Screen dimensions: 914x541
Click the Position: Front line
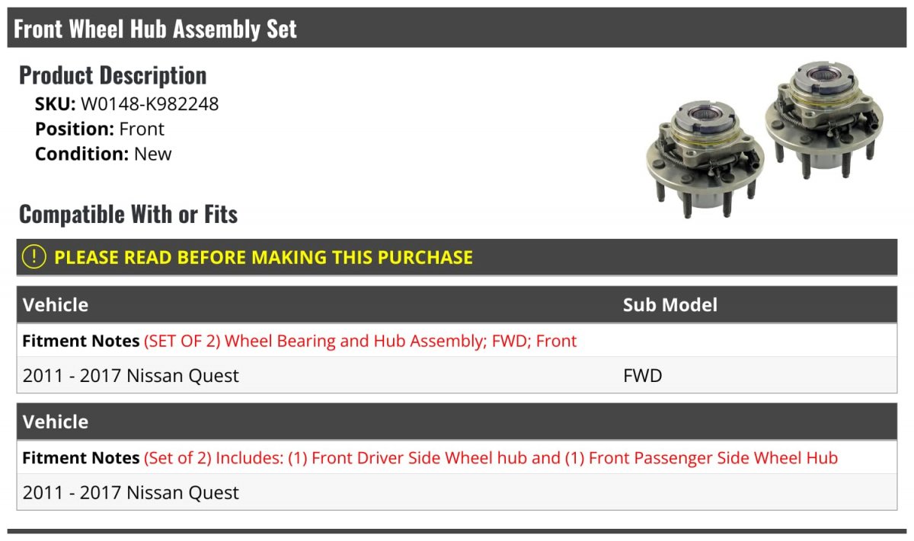100,129
